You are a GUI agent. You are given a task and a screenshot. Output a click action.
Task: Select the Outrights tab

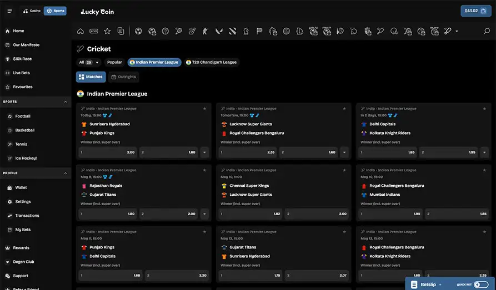click(x=124, y=77)
